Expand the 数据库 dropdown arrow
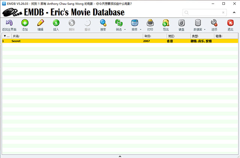The image size is (240, 158). pyautogui.click(x=205, y=30)
